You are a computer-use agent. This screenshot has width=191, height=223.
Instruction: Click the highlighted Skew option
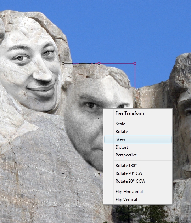point(138,139)
